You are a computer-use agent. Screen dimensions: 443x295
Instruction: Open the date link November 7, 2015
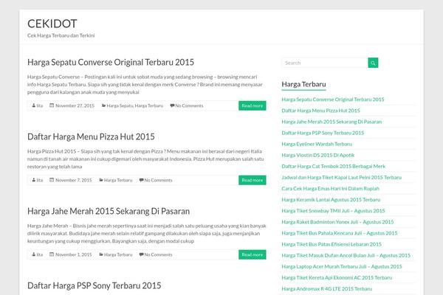(x=73, y=180)
